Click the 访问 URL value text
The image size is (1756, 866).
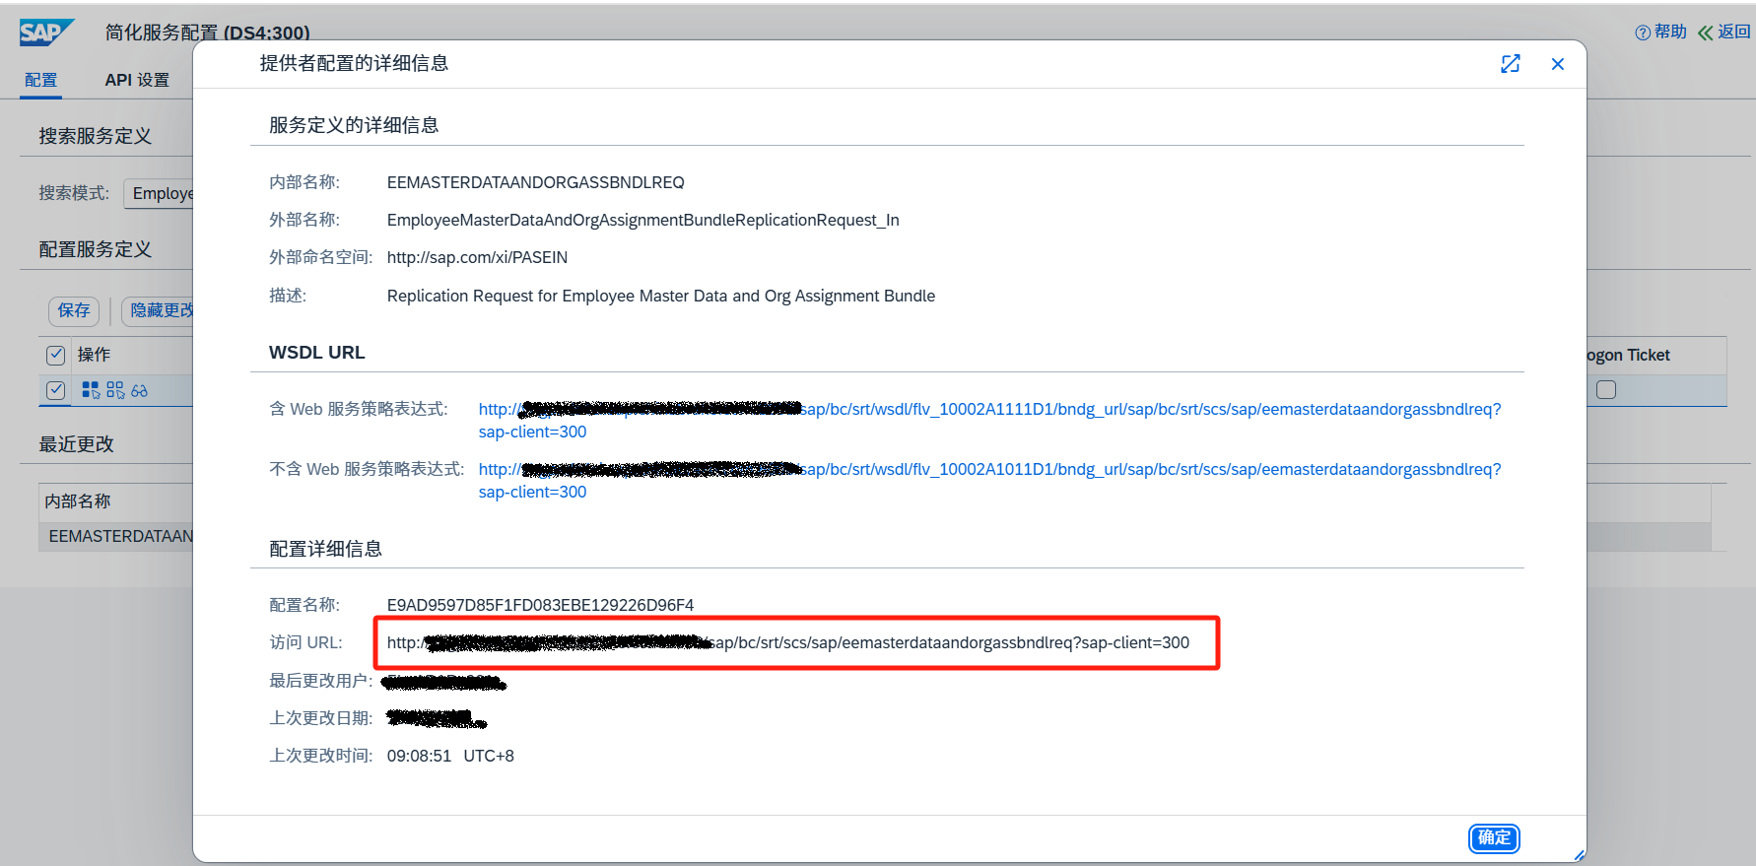tap(788, 642)
